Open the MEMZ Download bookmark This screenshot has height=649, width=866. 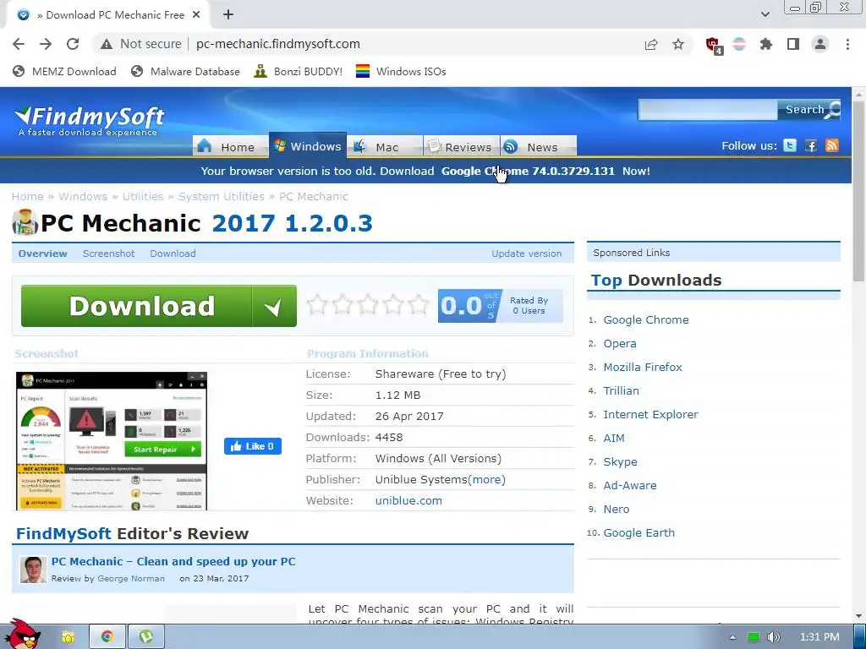[64, 71]
